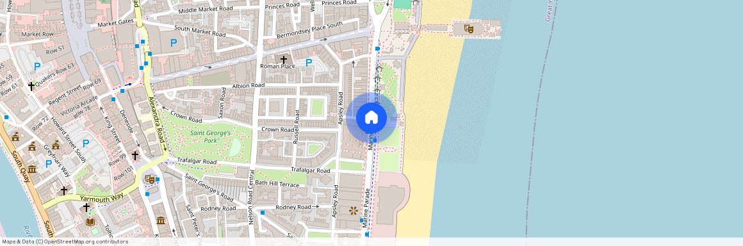This screenshot has height=246, width=743.
Task: Select the Row 101 label
Action: pos(124,174)
